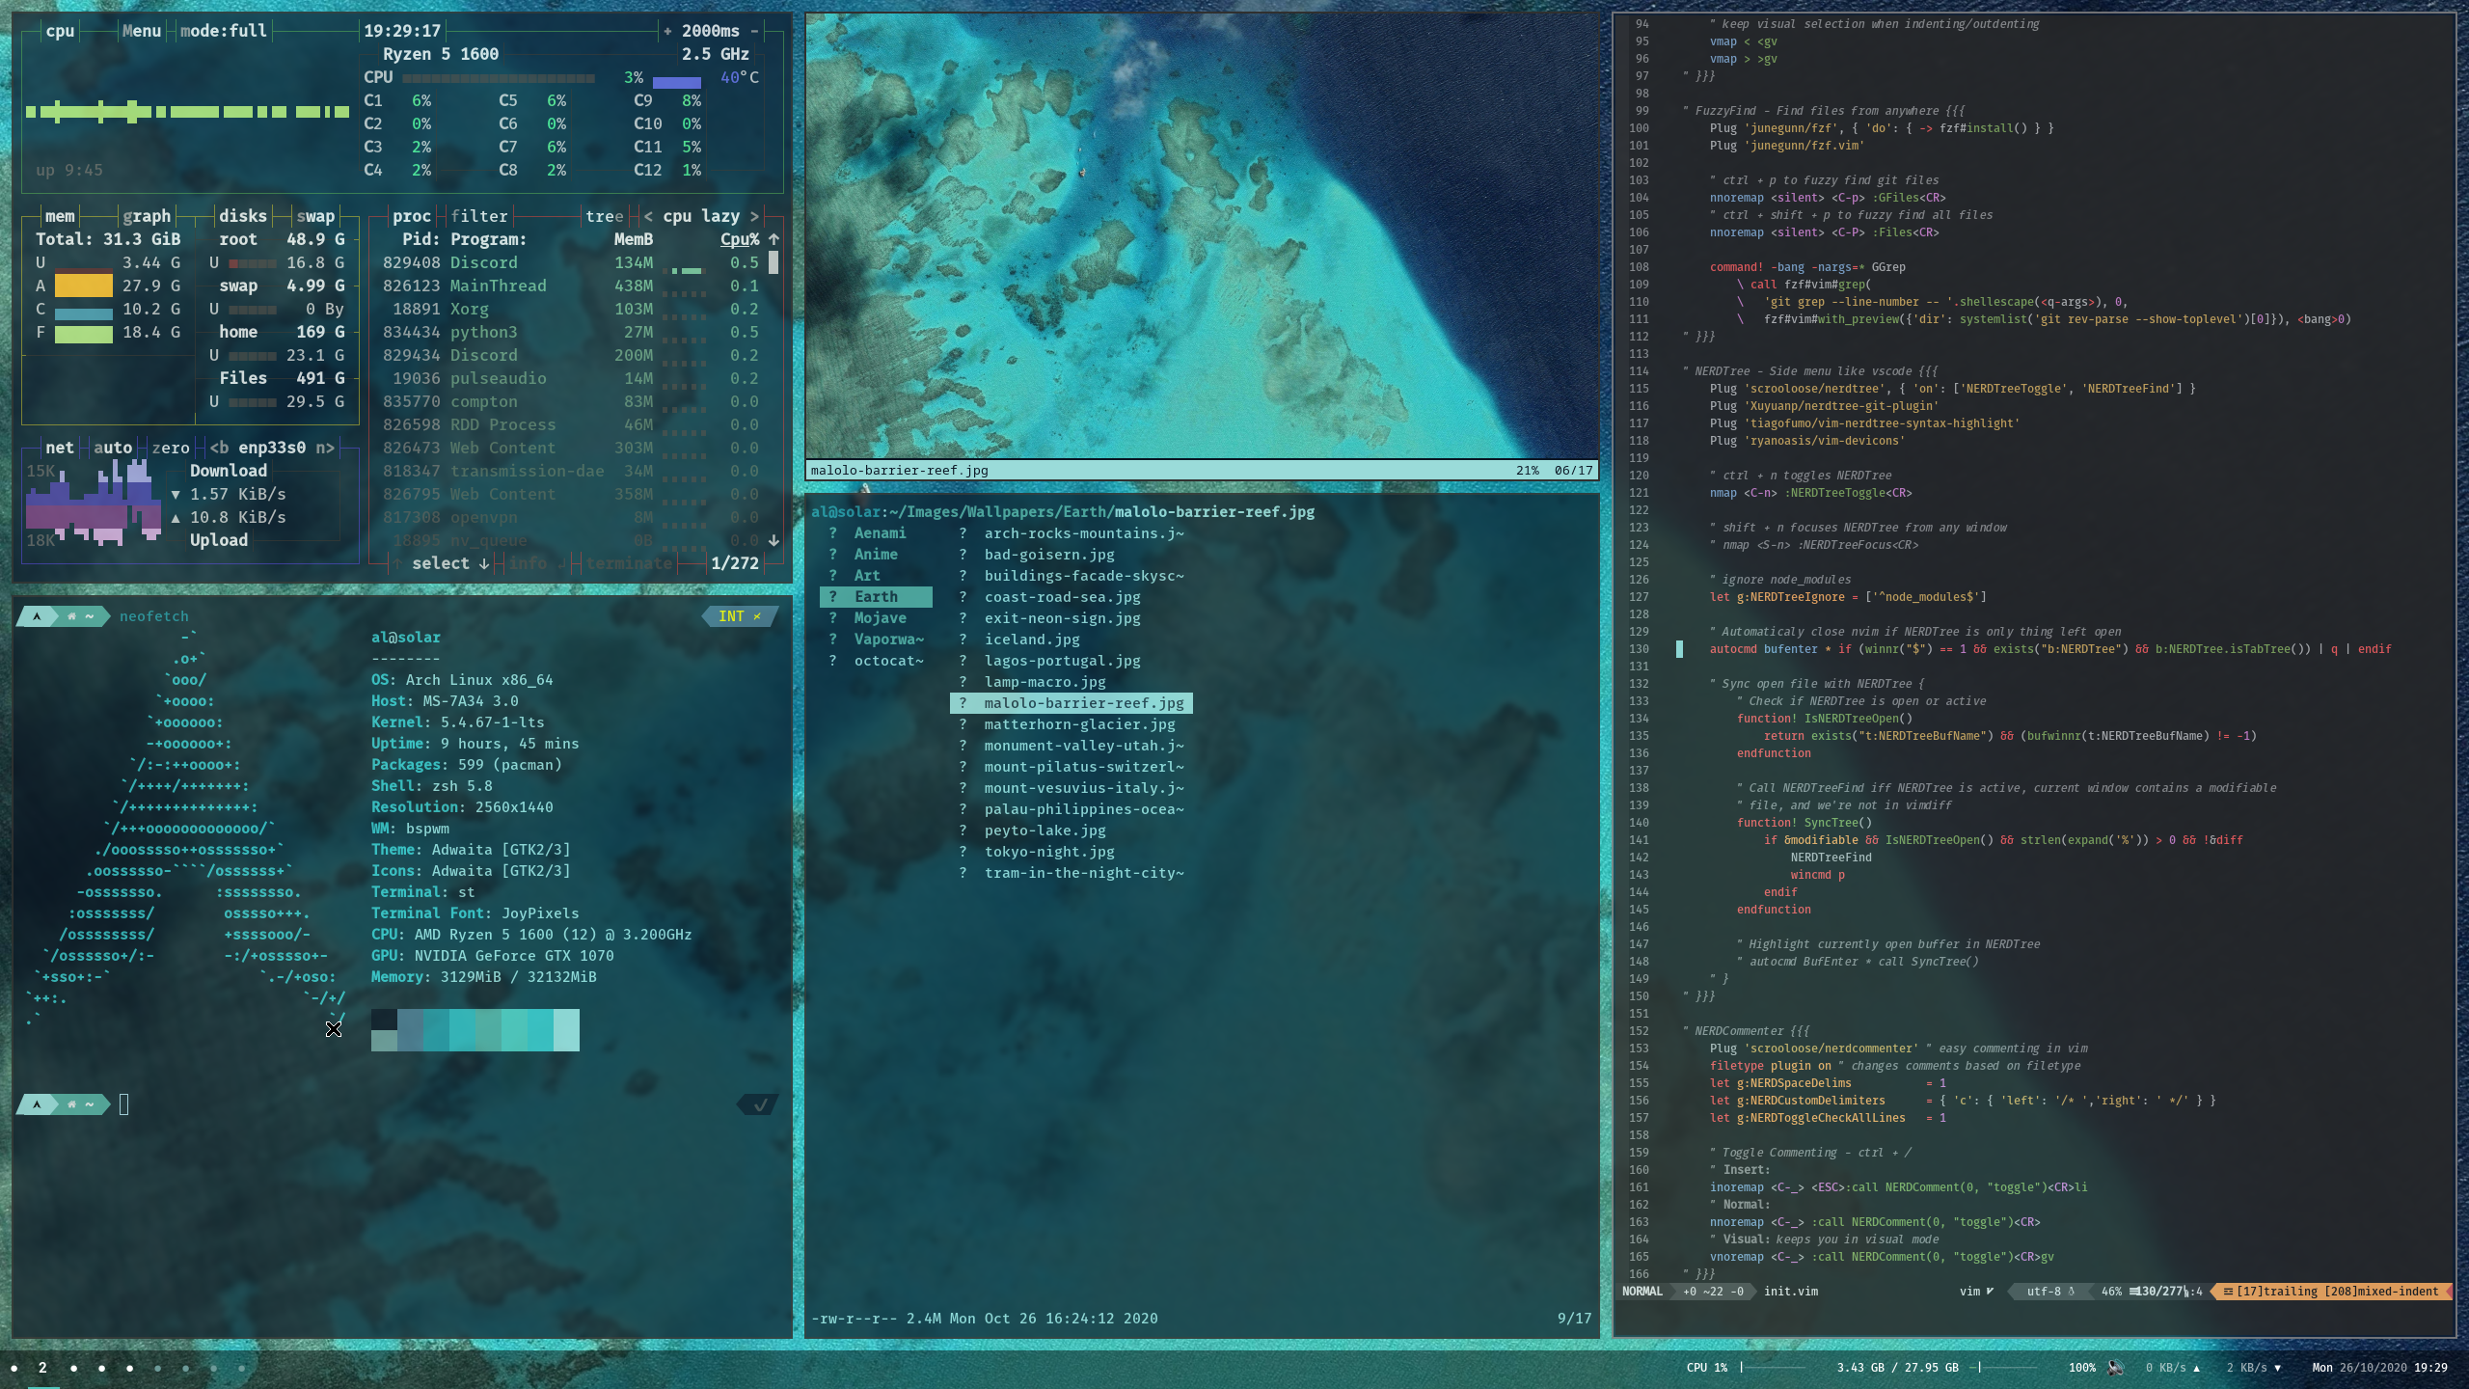Increase update interval with the + beside 2000ms
Screen dimensions: 2469x1389
pos(667,31)
